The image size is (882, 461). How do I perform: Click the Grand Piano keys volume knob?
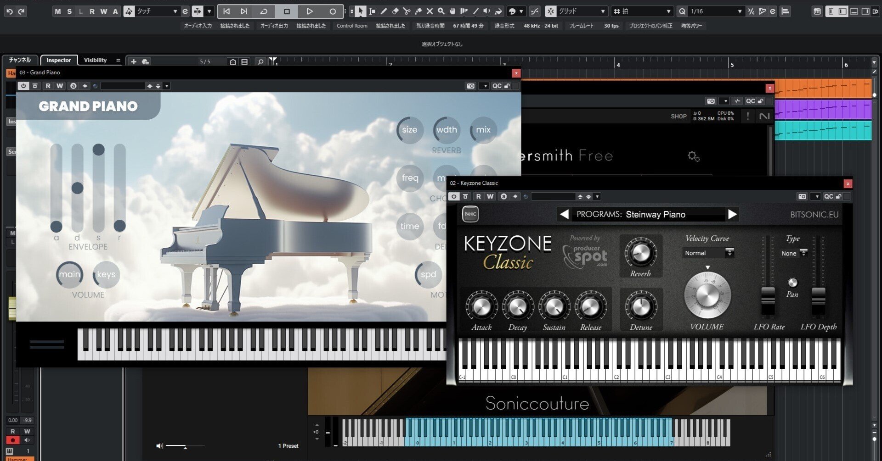pos(106,274)
